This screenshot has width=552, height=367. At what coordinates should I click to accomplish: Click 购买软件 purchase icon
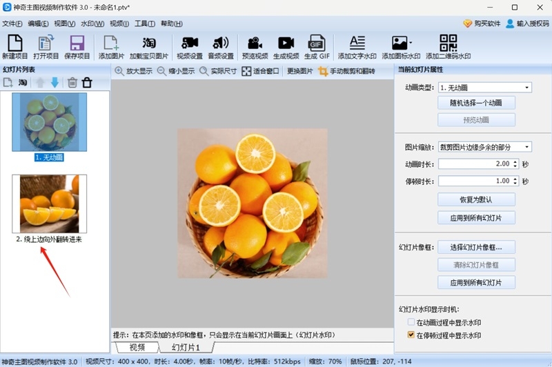(481, 23)
